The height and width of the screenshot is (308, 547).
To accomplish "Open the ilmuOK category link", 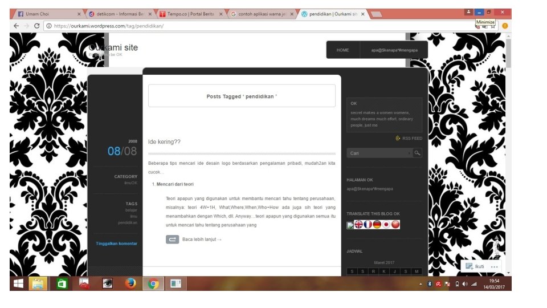I will [131, 183].
